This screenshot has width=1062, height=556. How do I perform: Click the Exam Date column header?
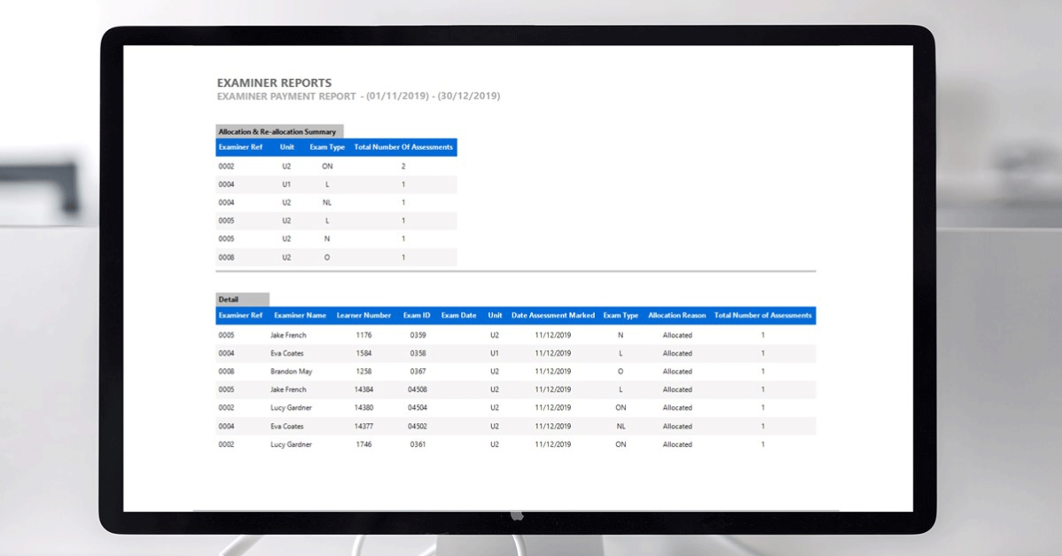[x=458, y=316]
